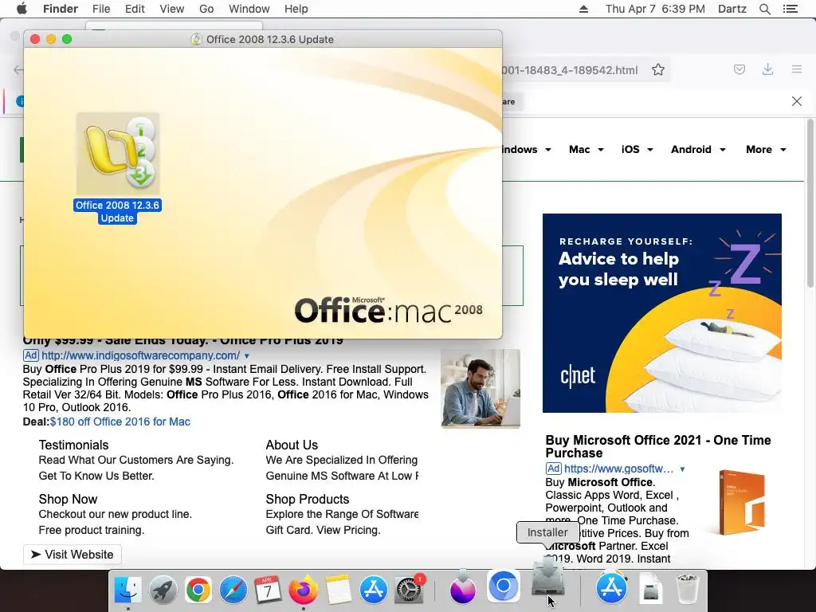Follow the https://www.gosoftw... ad link
This screenshot has height=612, width=816.
click(618, 469)
